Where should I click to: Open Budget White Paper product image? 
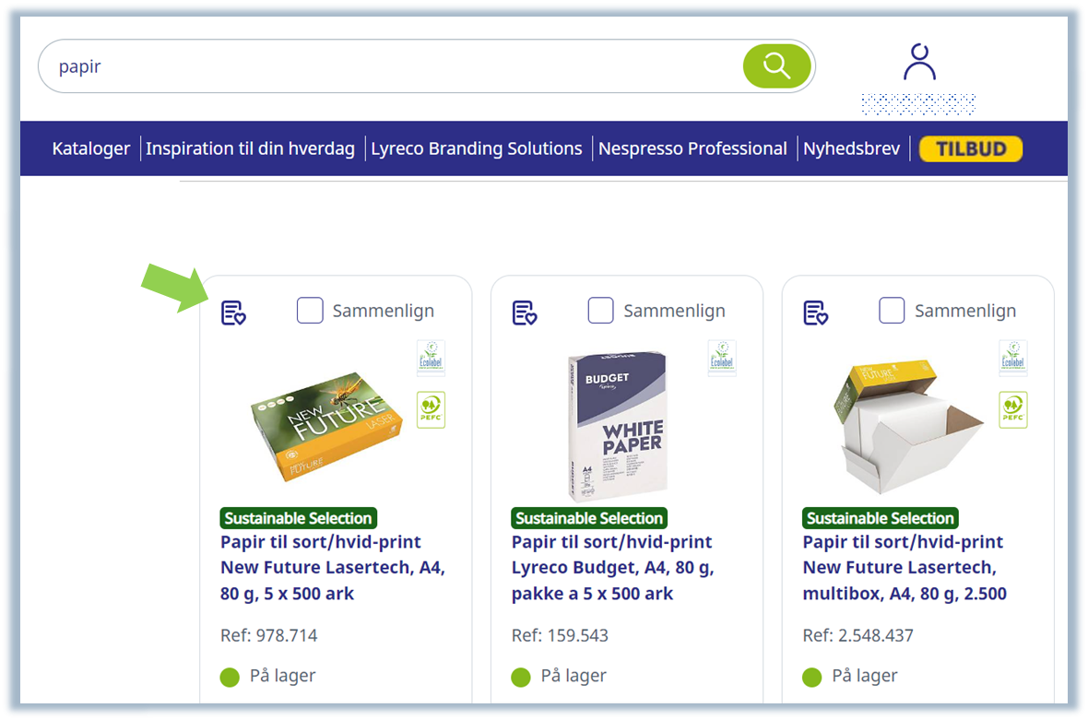coord(618,425)
